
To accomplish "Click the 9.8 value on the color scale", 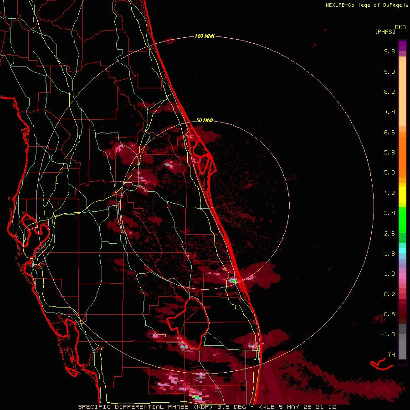I will (389, 51).
